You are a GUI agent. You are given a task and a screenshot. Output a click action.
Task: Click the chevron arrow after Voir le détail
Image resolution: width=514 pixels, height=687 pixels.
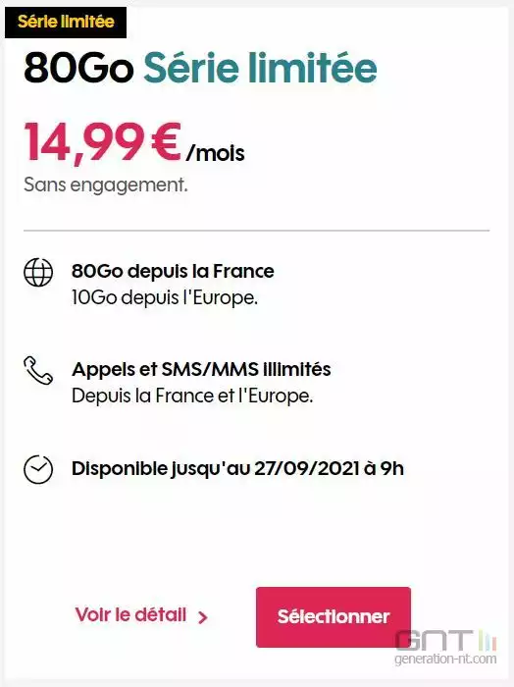click(x=202, y=617)
